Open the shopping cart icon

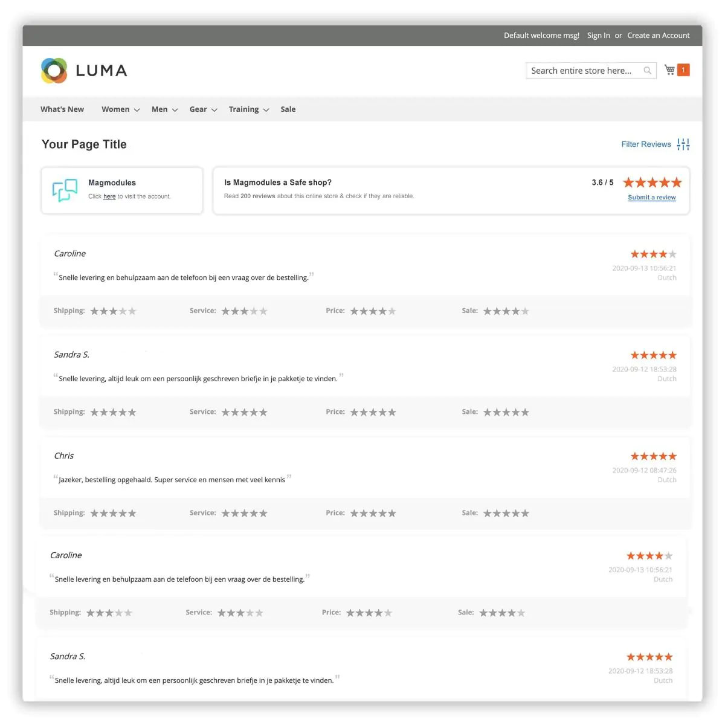pos(669,70)
